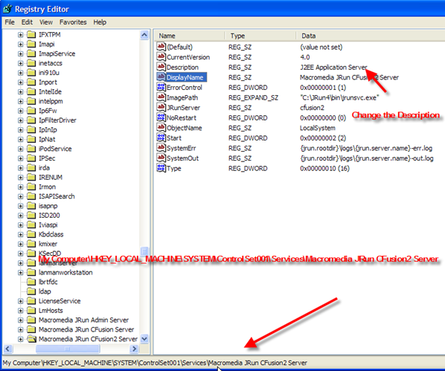
Task: Click tree scrollbar up arrow
Action: tap(144, 35)
